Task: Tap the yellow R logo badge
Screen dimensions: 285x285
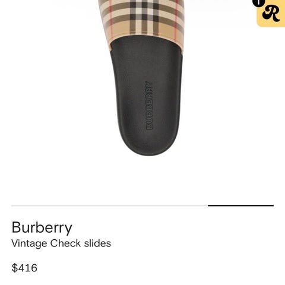Action: click(271, 14)
